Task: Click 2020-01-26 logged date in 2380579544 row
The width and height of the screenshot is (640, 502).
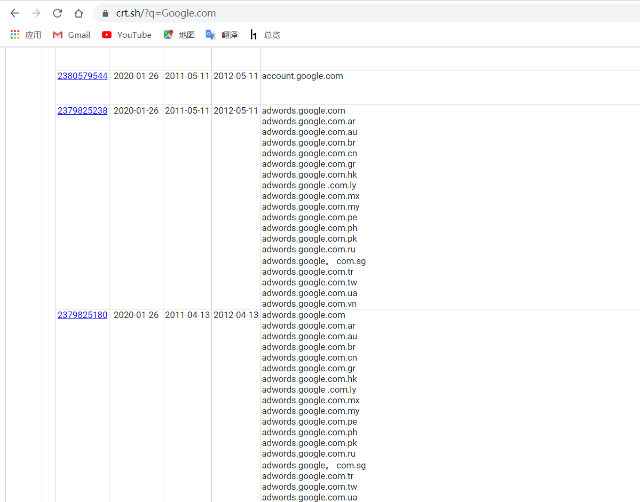Action: point(136,76)
